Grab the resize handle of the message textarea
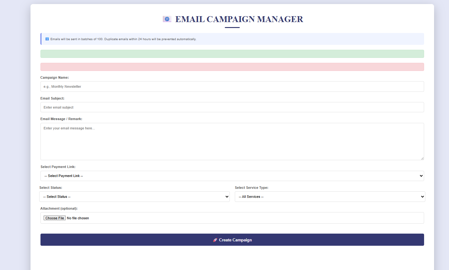The height and width of the screenshot is (270, 449). tap(422, 158)
